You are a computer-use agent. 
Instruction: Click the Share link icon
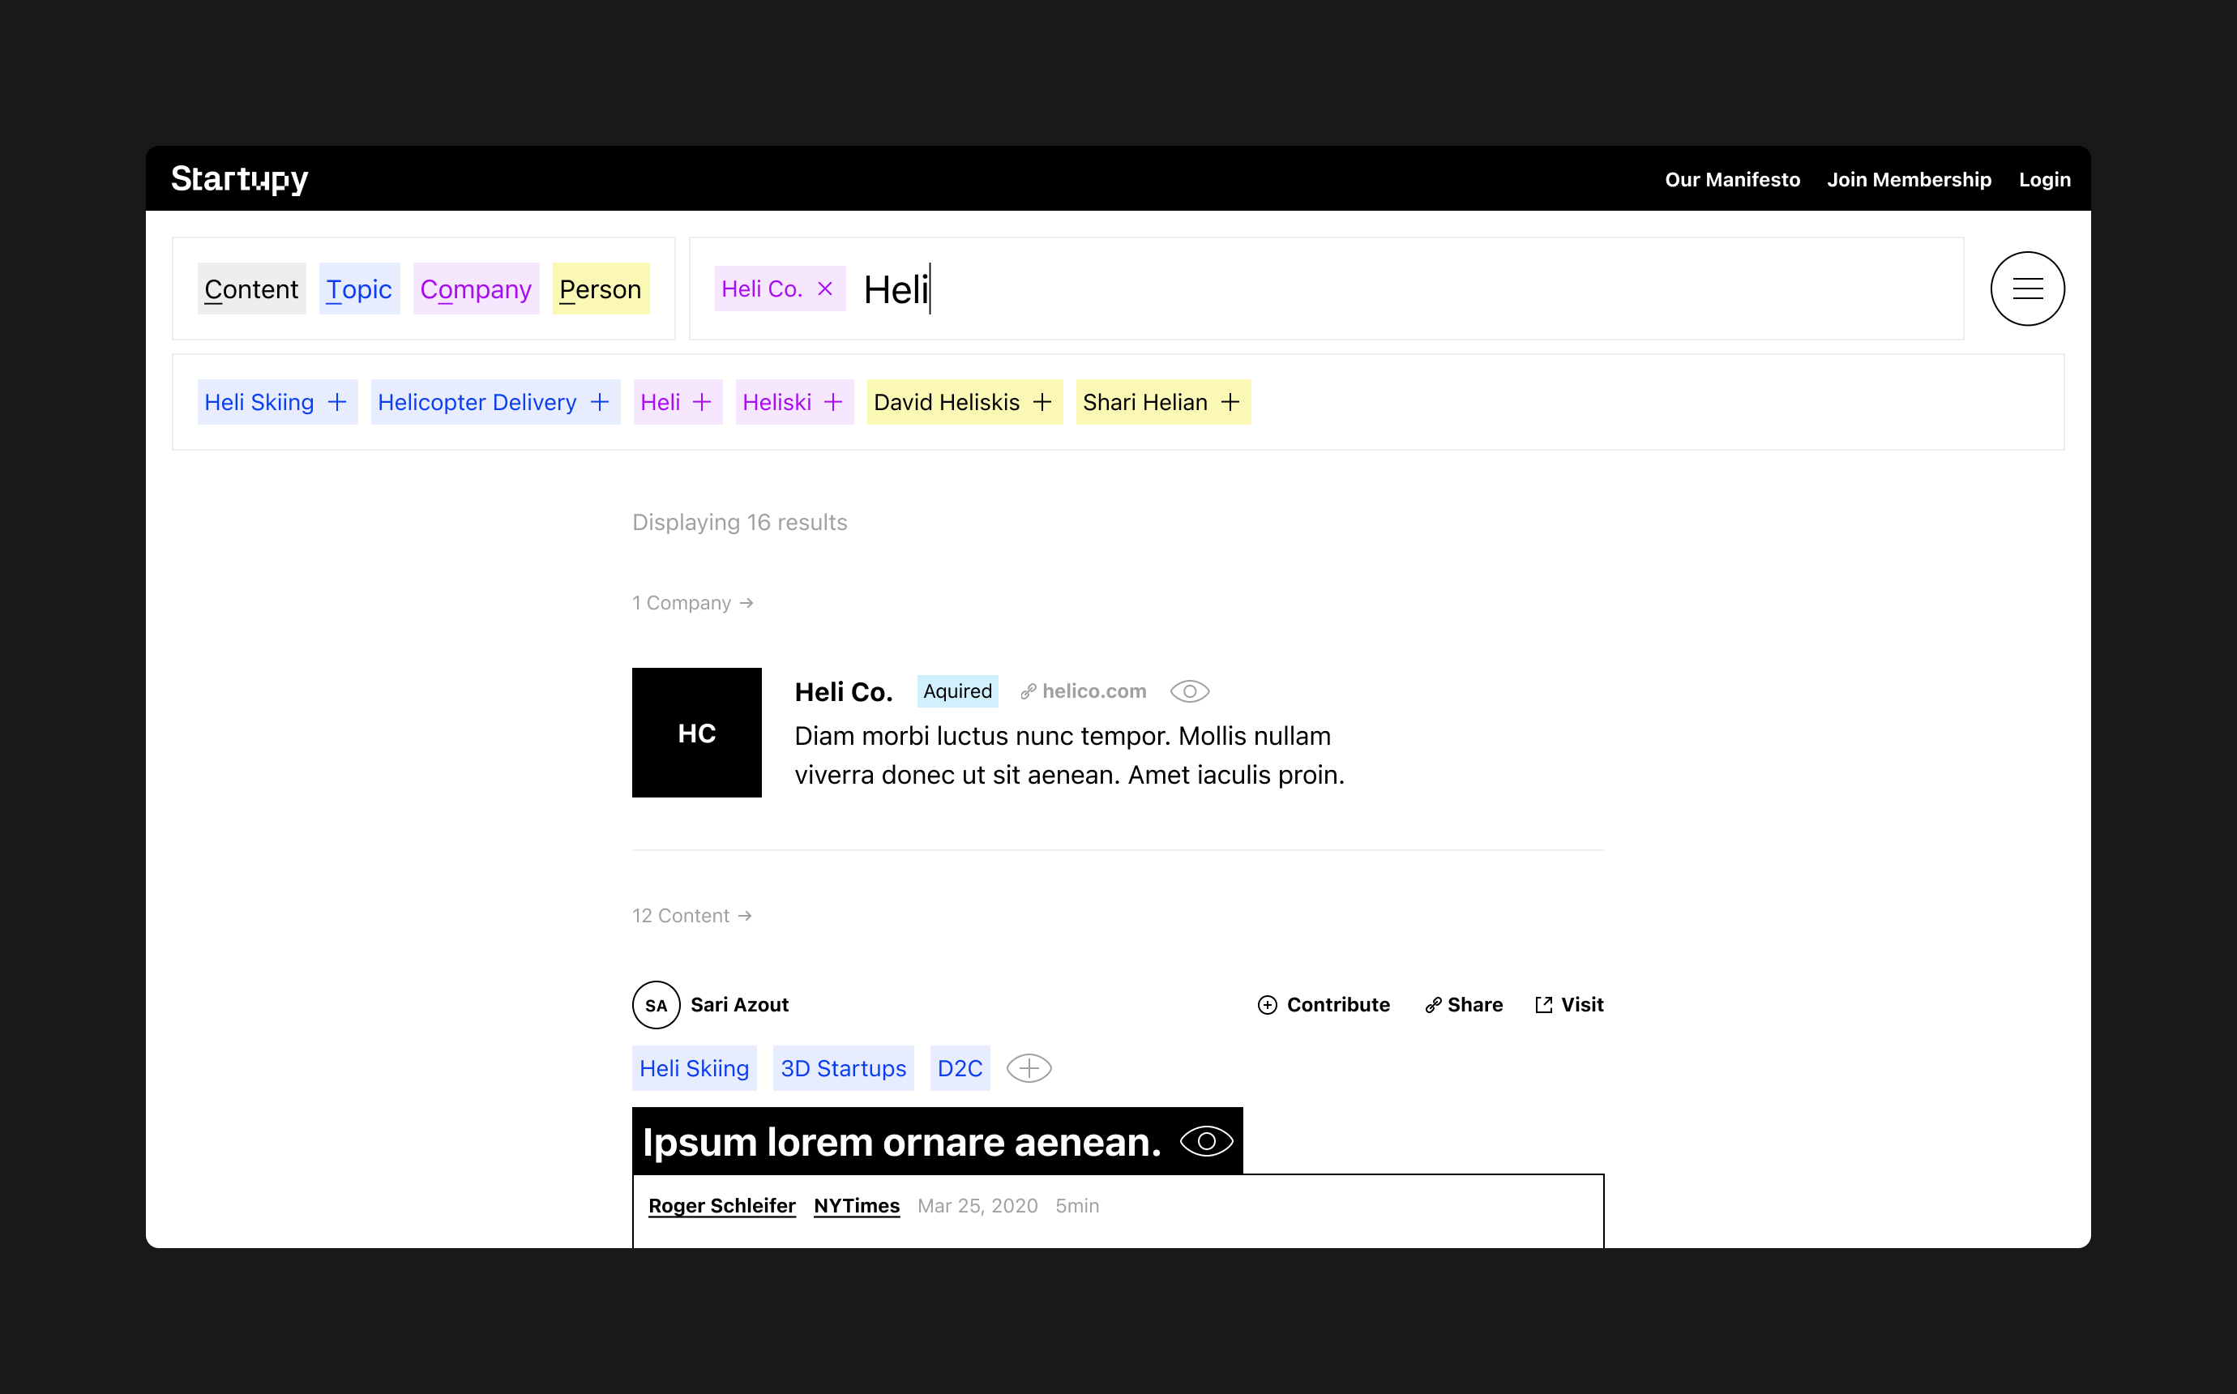(1432, 1005)
